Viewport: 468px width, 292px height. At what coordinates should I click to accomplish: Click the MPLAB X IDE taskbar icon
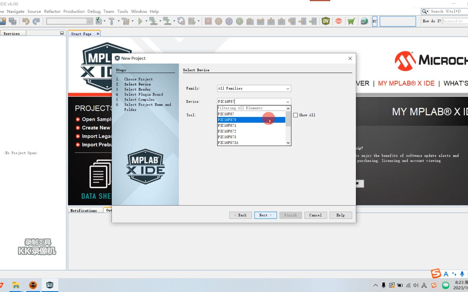point(50,285)
